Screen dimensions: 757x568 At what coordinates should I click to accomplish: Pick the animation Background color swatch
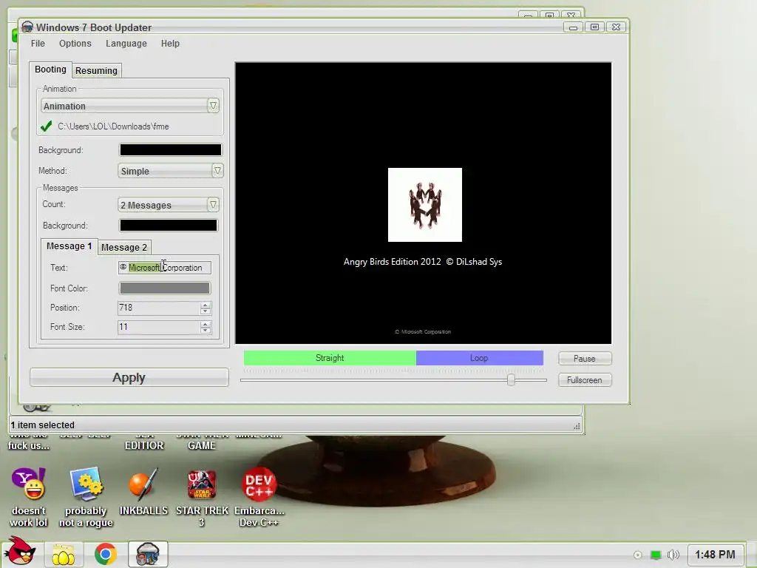point(171,149)
